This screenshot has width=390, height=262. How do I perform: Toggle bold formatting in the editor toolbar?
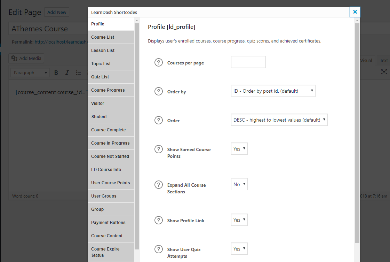click(56, 72)
